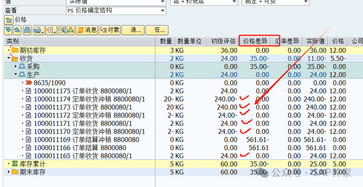Click the 价格差异 column header
This screenshot has height=187, width=363.
255,41
